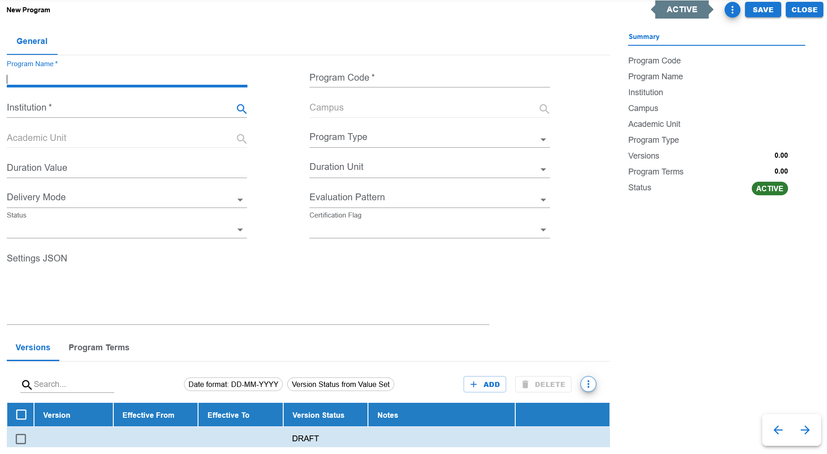This screenshot has width=827, height=454.
Task: Open the header three-dot menu beside Save
Action: 732,10
